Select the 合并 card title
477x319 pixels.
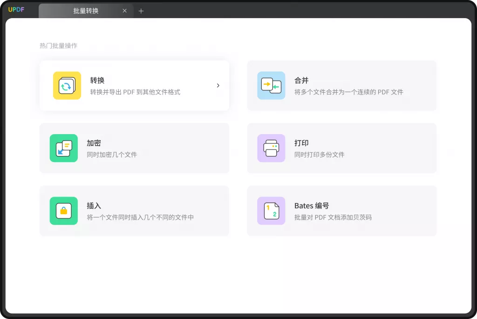tap(301, 80)
